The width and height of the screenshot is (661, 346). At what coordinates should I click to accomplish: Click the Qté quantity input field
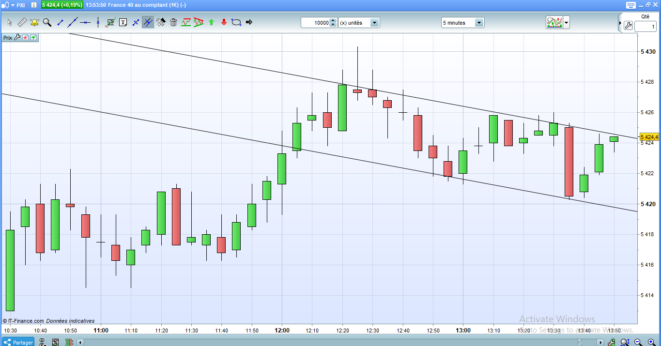645,26
